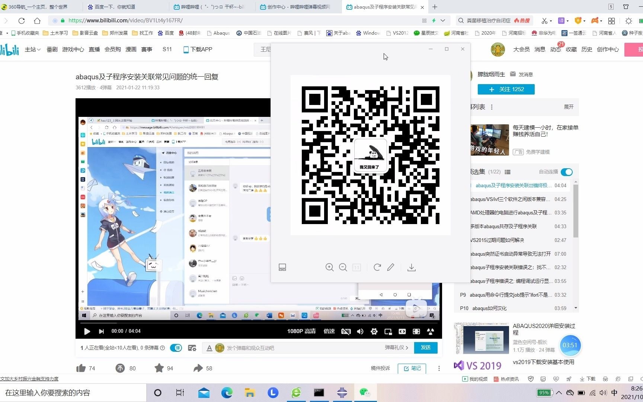Open 稿件投诉 report link
The width and height of the screenshot is (643, 402).
[380, 368]
